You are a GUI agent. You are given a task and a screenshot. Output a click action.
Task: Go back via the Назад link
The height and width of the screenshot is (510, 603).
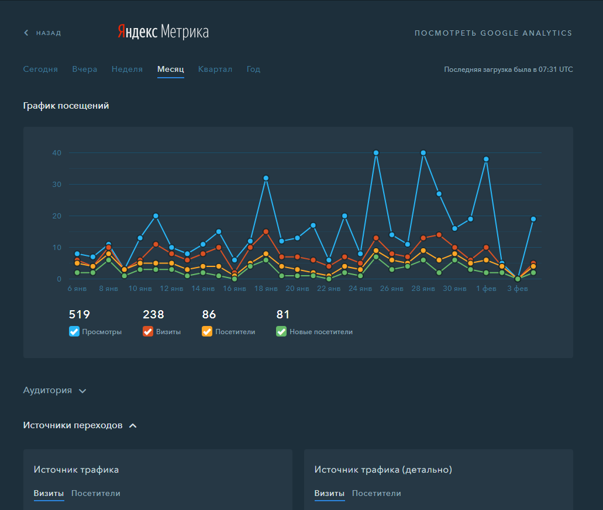point(49,33)
